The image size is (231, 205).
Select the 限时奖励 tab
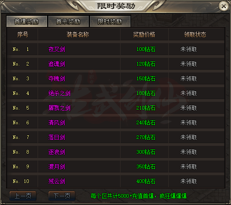[110, 22]
